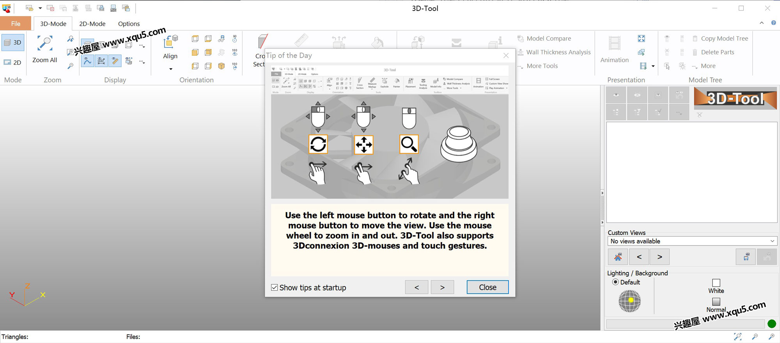Click the show-only-selected eye button in model panel

click(x=658, y=95)
